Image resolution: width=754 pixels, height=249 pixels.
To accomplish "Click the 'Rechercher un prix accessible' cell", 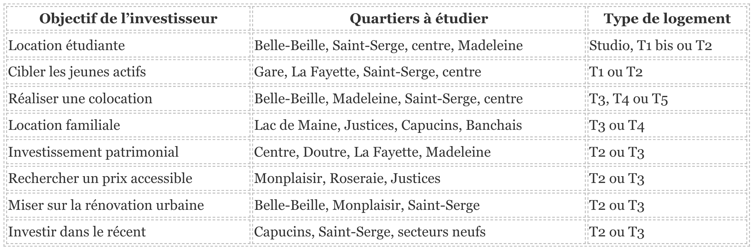I will 128,178.
